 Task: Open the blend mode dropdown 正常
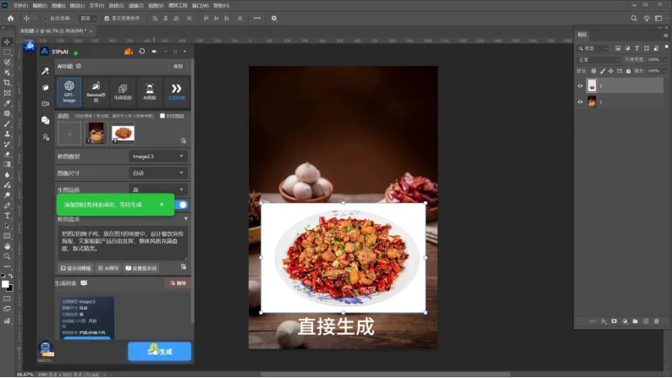click(x=598, y=59)
